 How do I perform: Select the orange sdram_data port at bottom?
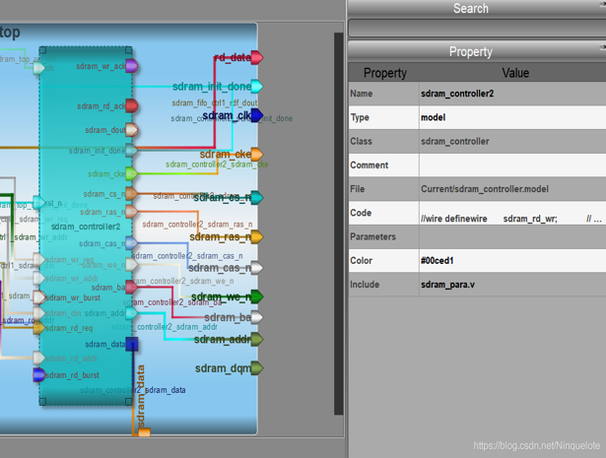pos(144,431)
